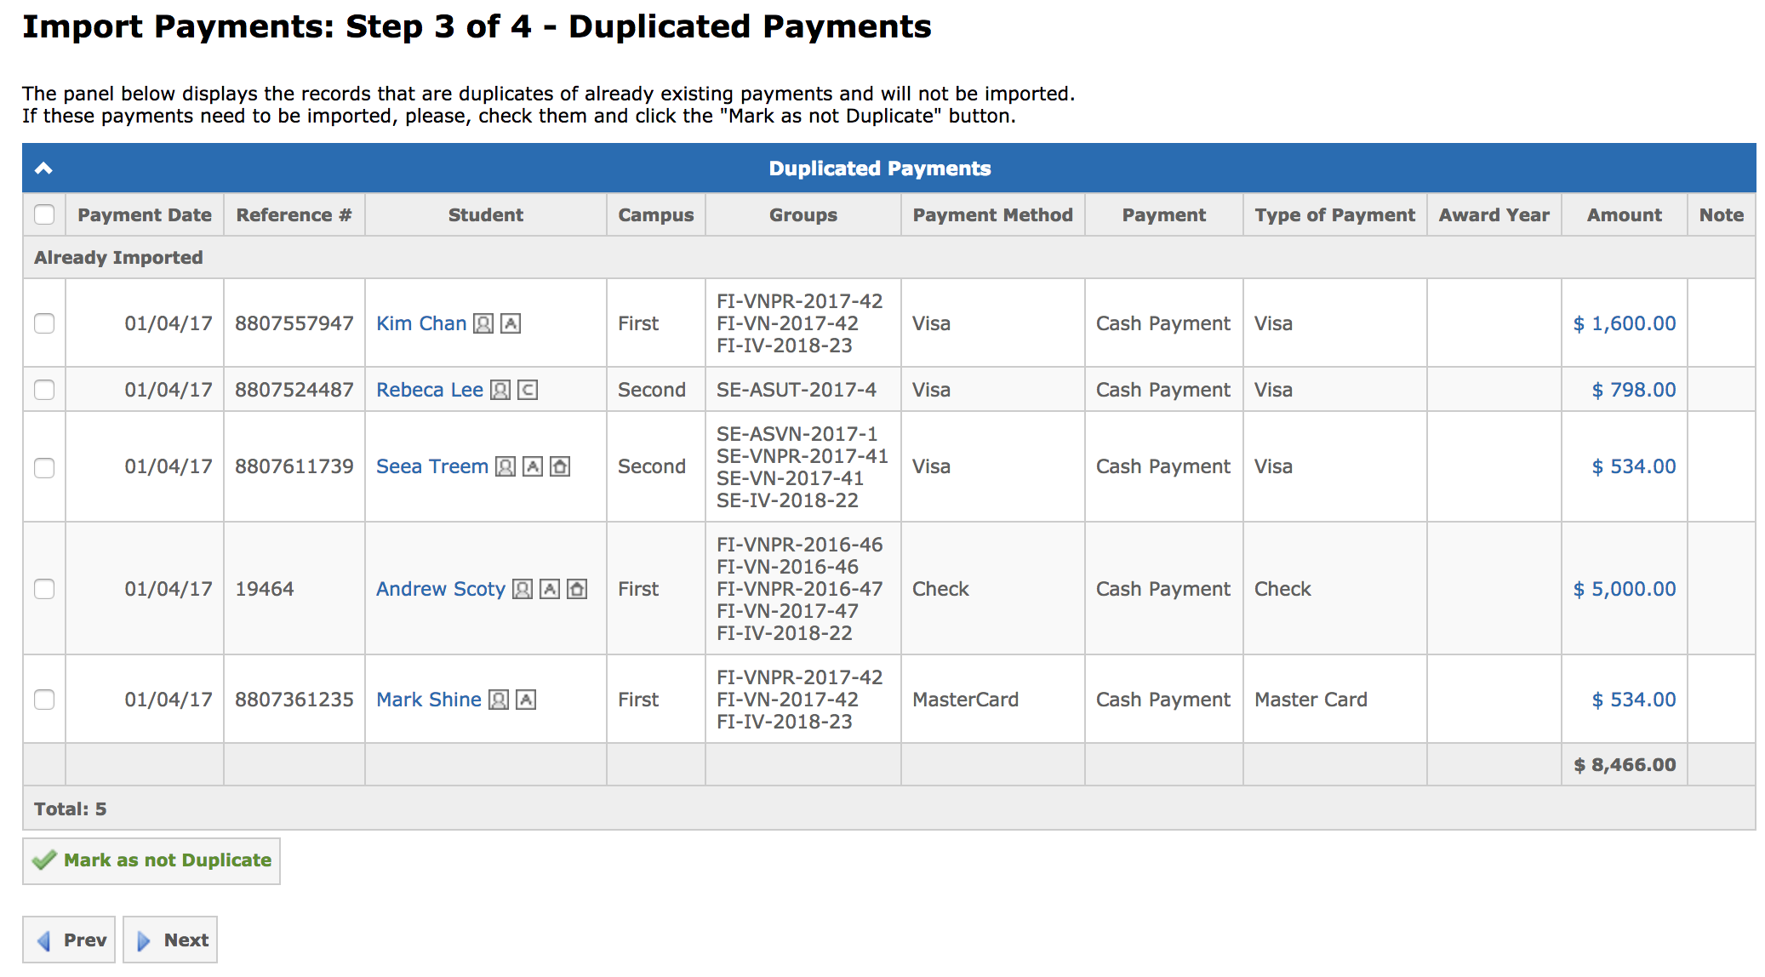Click the 'C' icon next to Rebeca Lee
1765x977 pixels.
pos(528,390)
